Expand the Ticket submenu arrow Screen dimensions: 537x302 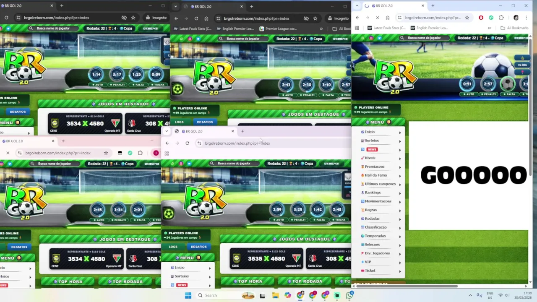click(400, 271)
